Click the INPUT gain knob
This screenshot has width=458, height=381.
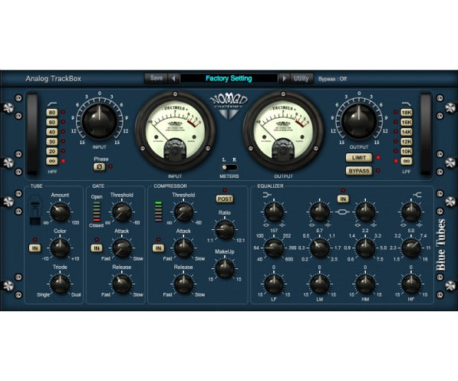click(99, 120)
